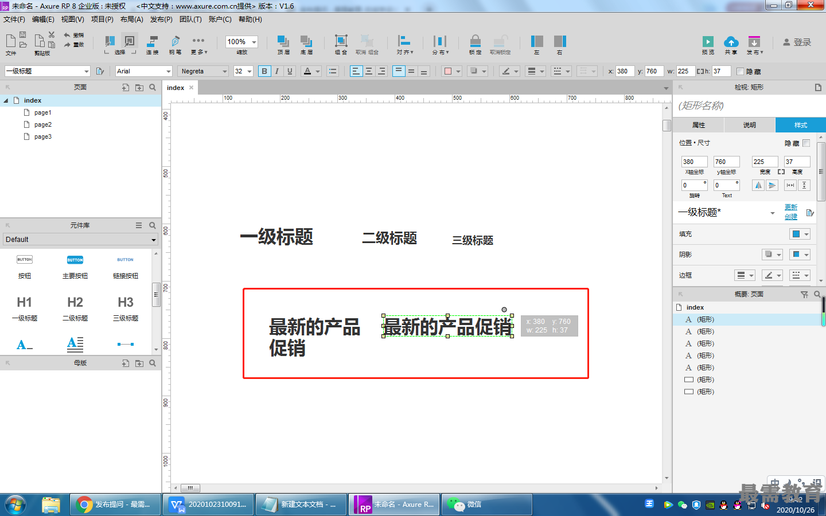Screen dimensions: 826x516
Task: Add a folder in Pages panel
Action: (139, 87)
